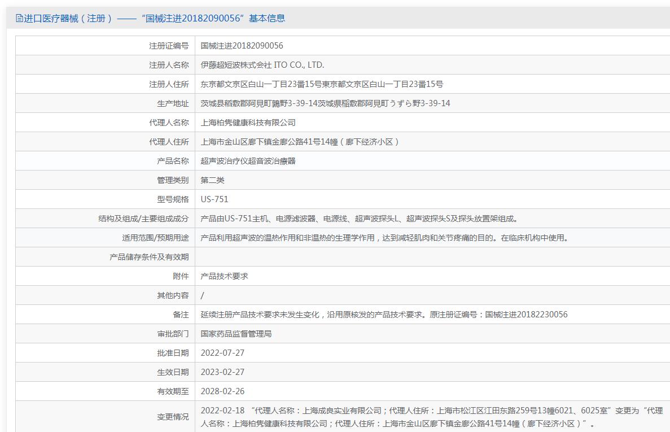Click management category value 第二类

pos(213,180)
